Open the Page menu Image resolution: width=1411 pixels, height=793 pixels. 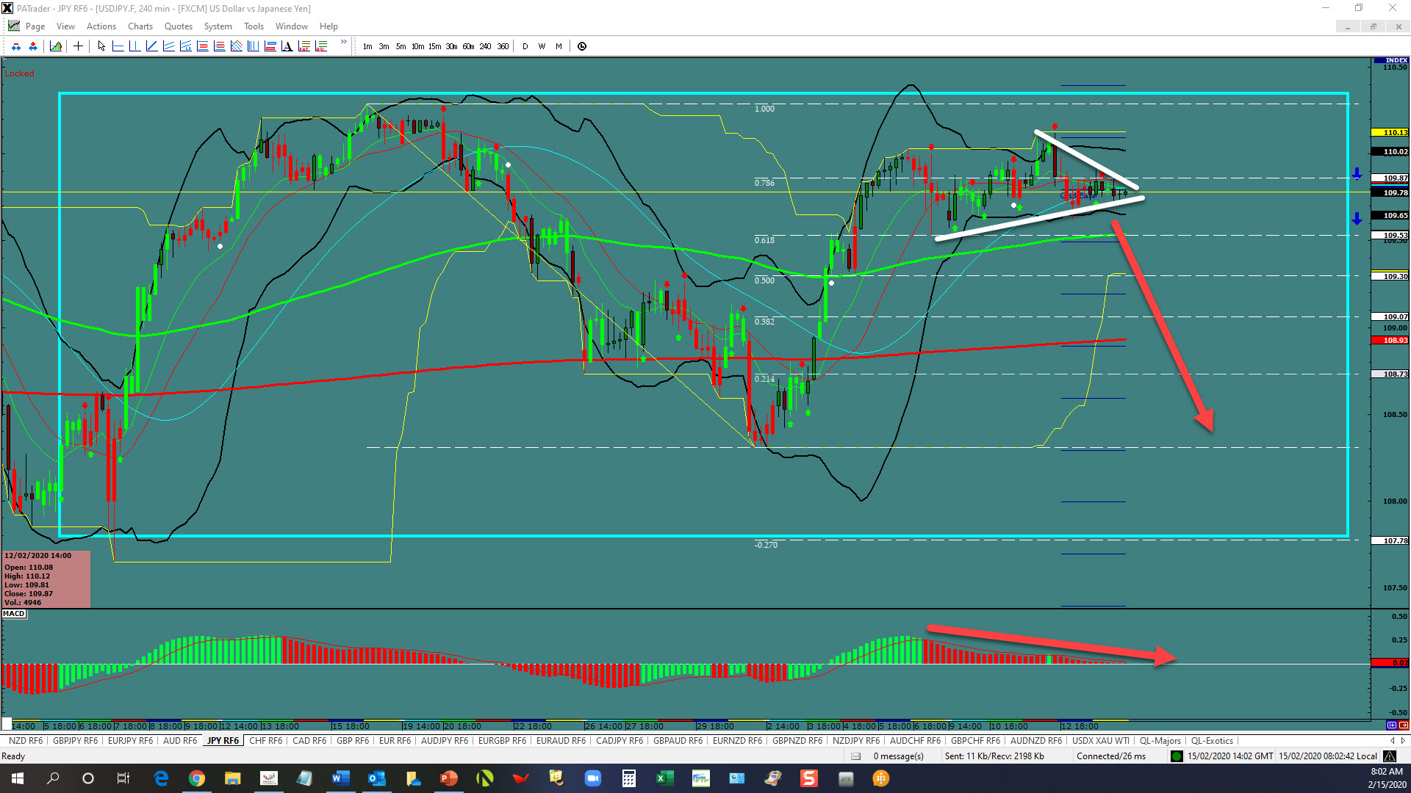tap(35, 26)
